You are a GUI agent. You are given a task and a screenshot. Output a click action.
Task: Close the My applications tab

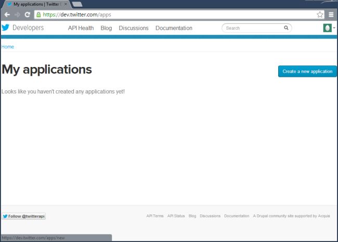pyautogui.click(x=66, y=4)
